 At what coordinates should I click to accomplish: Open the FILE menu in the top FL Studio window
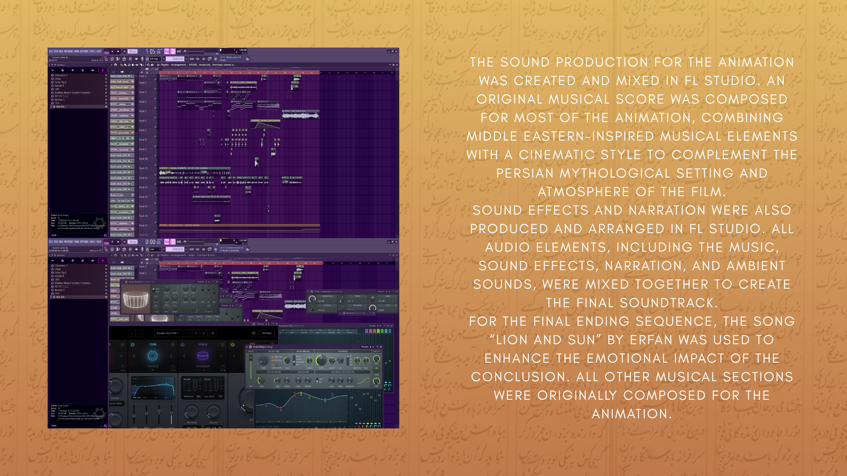coord(51,51)
